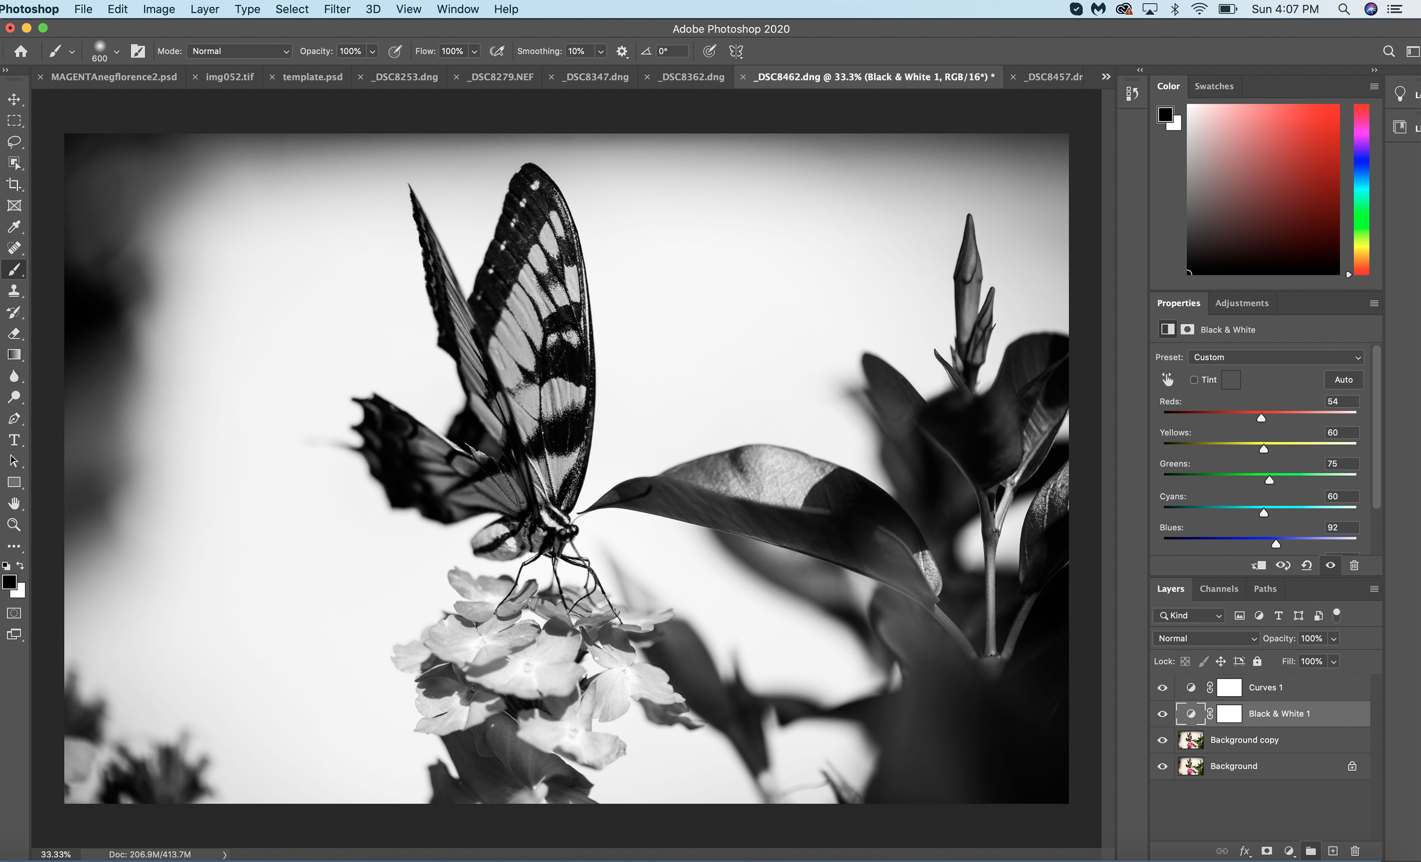Viewport: 1421px width, 862px height.
Task: Show more document tabs via double chevron
Action: pyautogui.click(x=1106, y=77)
